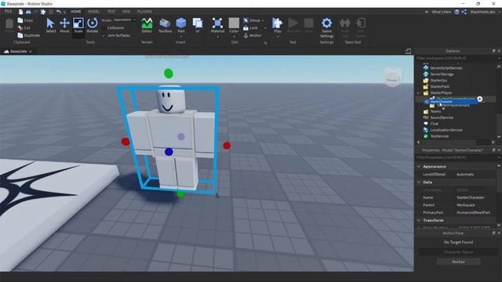Switch to the TEST ribbon tab

tap(111, 12)
